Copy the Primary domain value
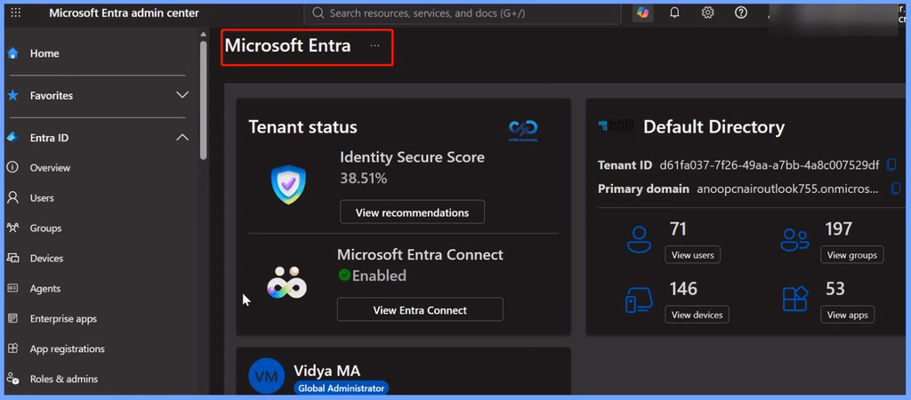 click(x=895, y=188)
